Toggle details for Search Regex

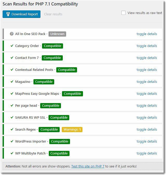(147, 130)
